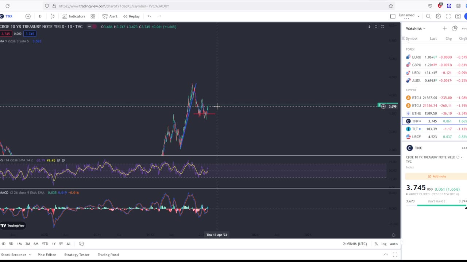
Task: Add symbol to compare with plus icon
Action: point(28,16)
